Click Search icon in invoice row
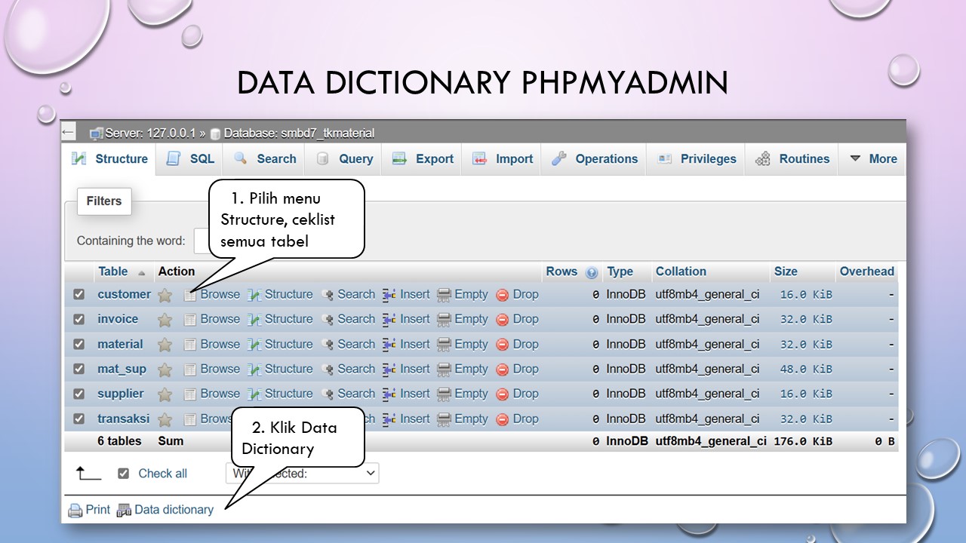The height and width of the screenshot is (543, 966). [x=328, y=320]
